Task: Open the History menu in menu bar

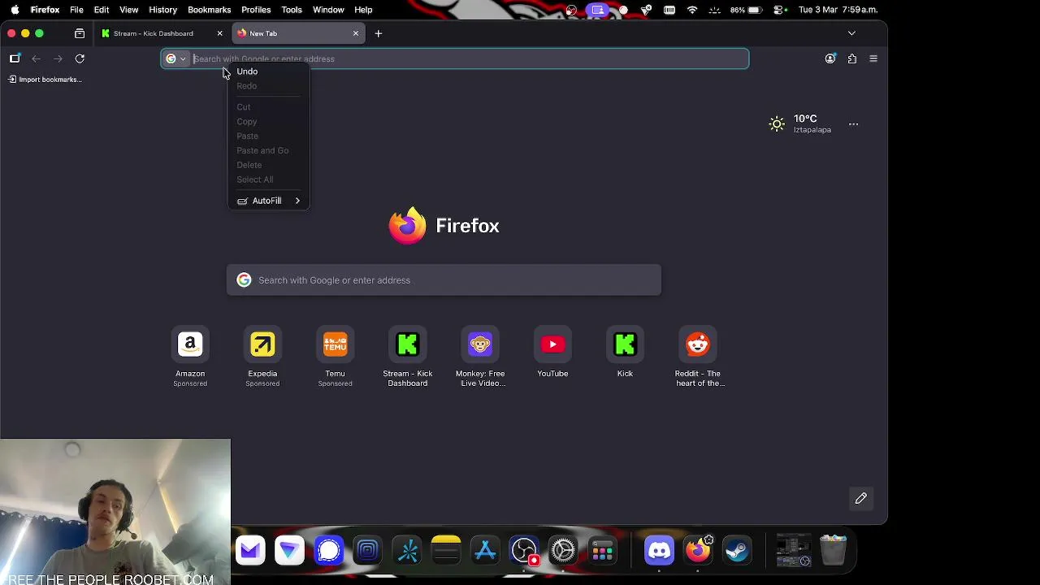Action: click(162, 10)
